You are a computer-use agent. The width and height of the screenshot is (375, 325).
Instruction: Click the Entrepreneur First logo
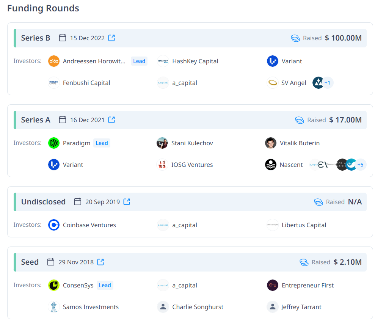tap(272, 285)
